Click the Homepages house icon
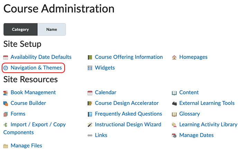Viewport: 242px width, 153px height. coord(174,57)
